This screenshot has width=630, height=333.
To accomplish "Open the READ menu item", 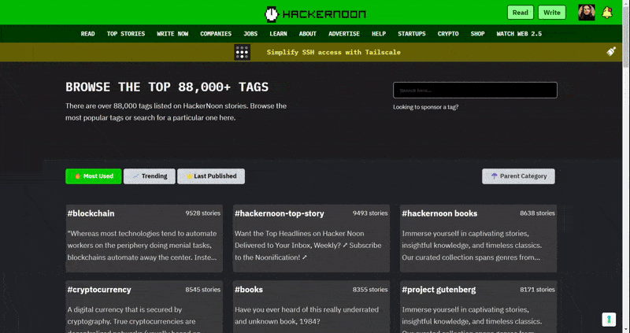I will pos(87,34).
